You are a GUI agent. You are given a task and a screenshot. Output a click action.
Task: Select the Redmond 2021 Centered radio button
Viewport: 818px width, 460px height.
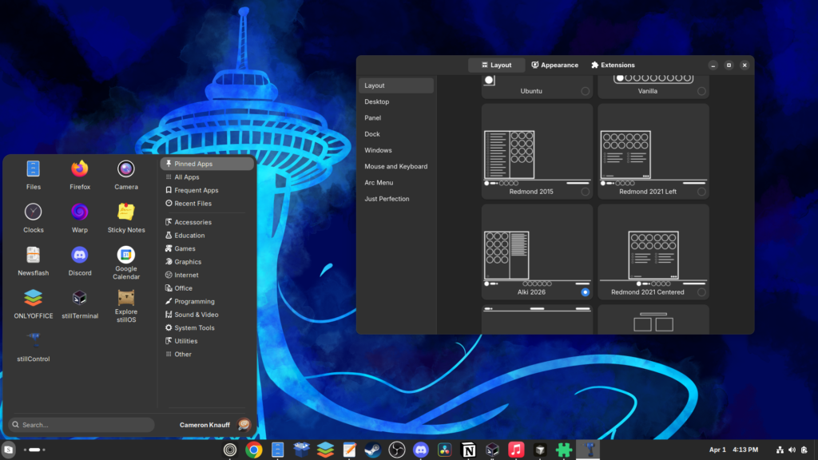tap(701, 292)
